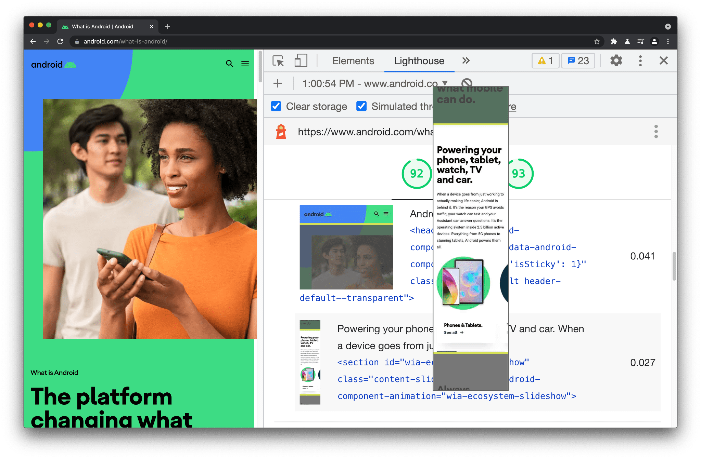Screen dimensions: 701x459
Task: Toggle the cursor/inspect element icon
Action: pyautogui.click(x=277, y=60)
